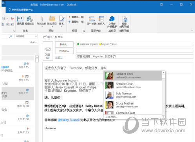Screen dimensions: 195x142
Task: Click suggestion list scroll up arrow
Action: pos(163,72)
